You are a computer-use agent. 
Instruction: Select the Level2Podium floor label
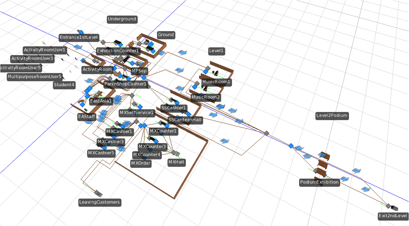tap(332, 116)
